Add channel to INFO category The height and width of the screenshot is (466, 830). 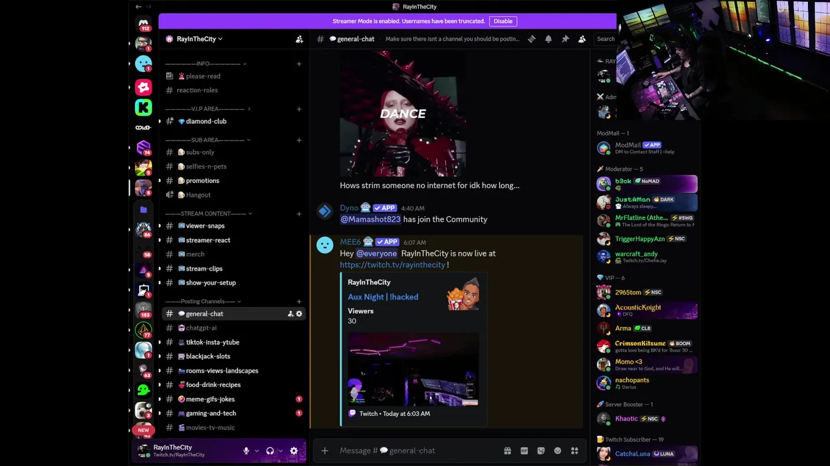point(299,63)
